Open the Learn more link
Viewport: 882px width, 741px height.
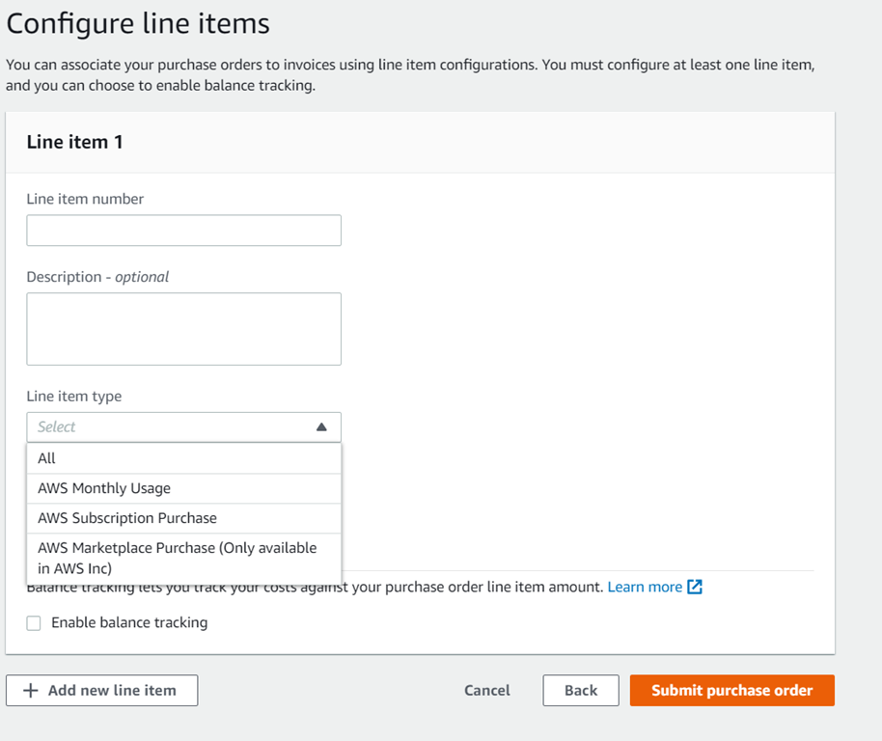pos(645,587)
